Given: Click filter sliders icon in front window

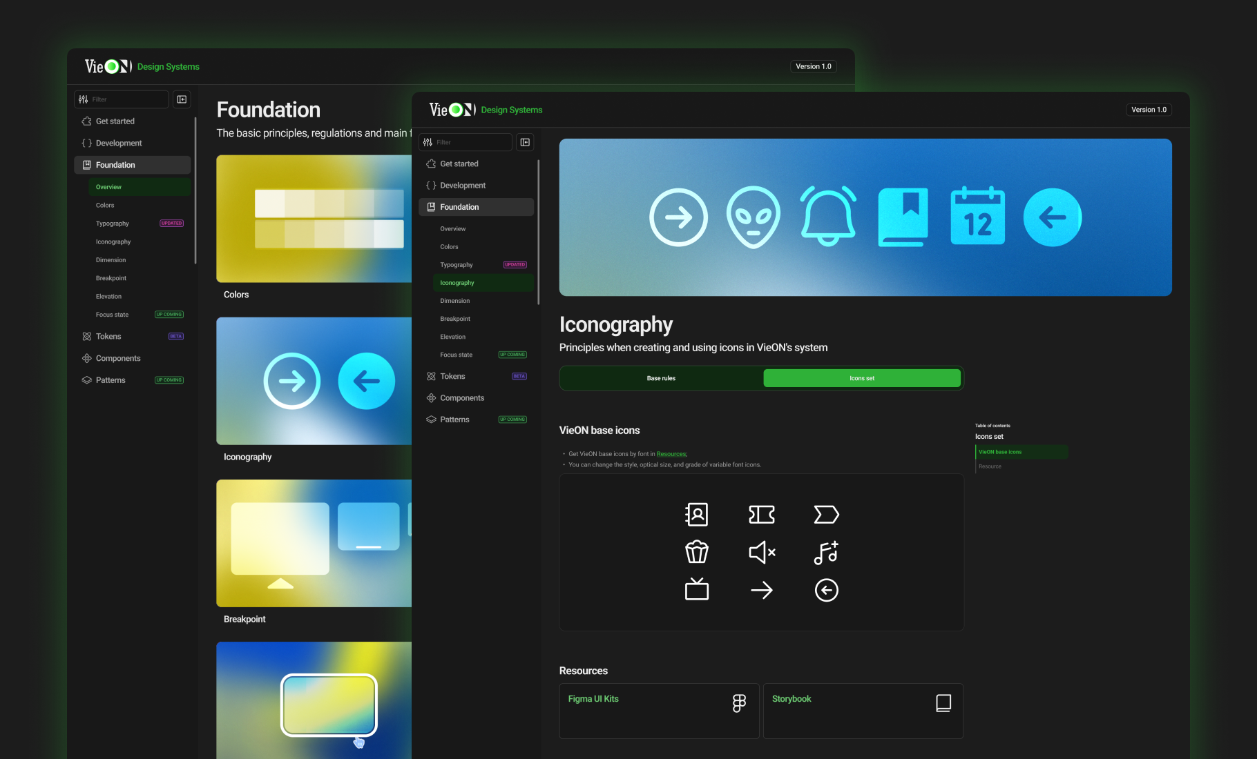Looking at the screenshot, I should [428, 142].
